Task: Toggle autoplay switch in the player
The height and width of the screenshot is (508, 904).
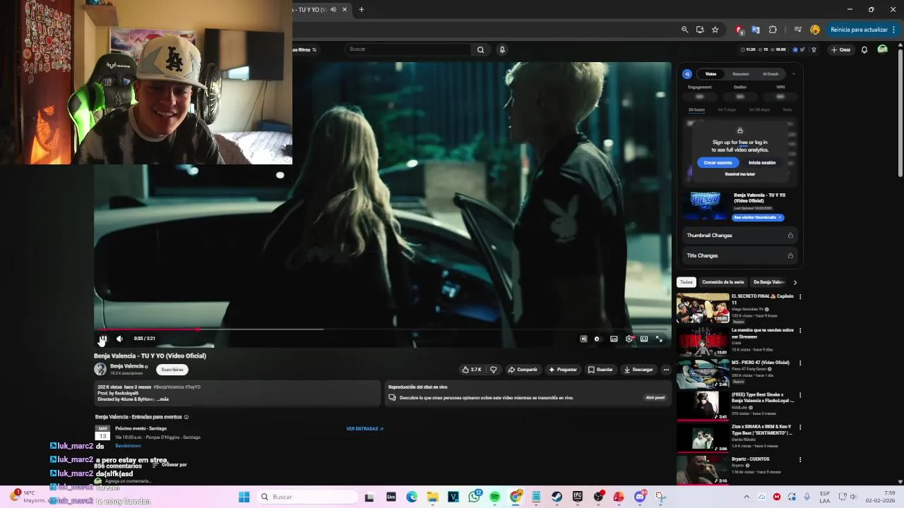Action: click(x=597, y=339)
